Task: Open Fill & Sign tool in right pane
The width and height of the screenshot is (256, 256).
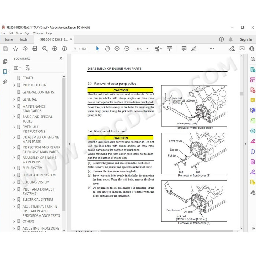Action: (x=252, y=172)
